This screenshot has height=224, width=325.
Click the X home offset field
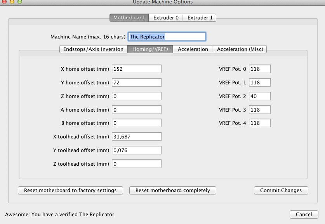coord(137,69)
